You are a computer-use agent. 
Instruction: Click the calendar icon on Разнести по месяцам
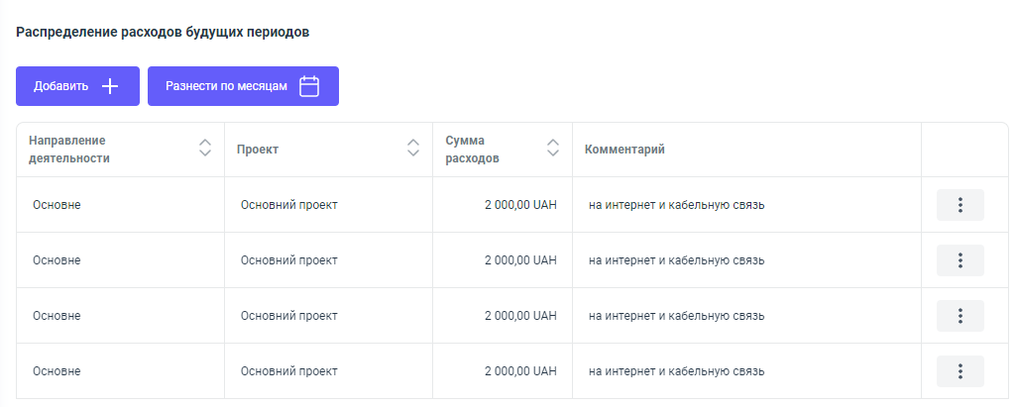pyautogui.click(x=309, y=86)
